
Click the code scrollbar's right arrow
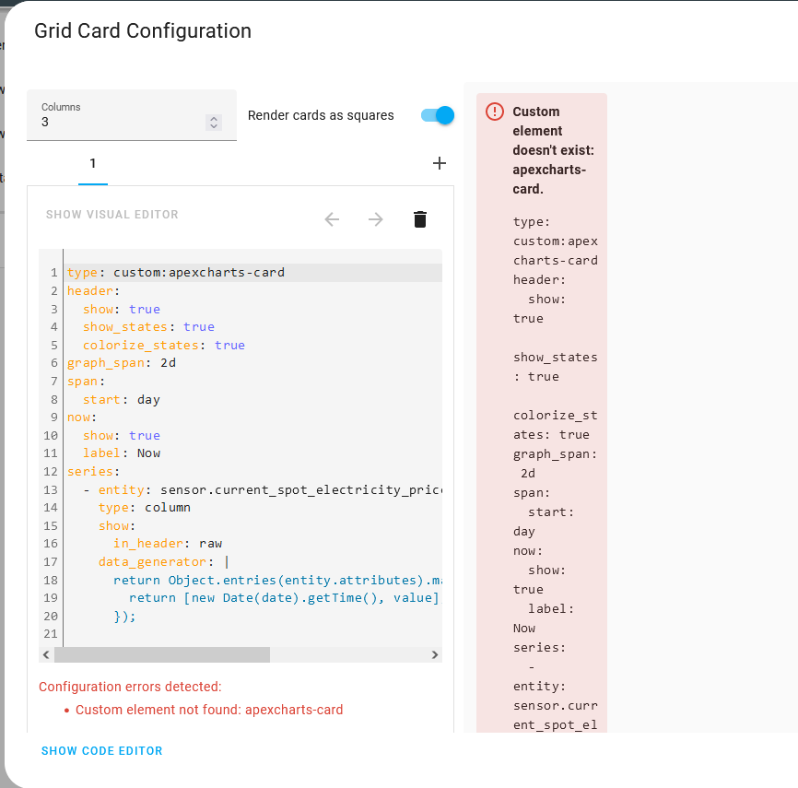(435, 654)
